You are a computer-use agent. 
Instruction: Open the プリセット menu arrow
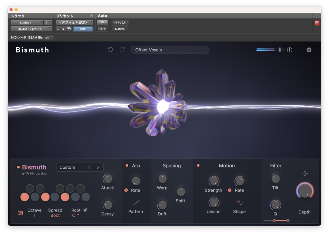click(x=92, y=16)
